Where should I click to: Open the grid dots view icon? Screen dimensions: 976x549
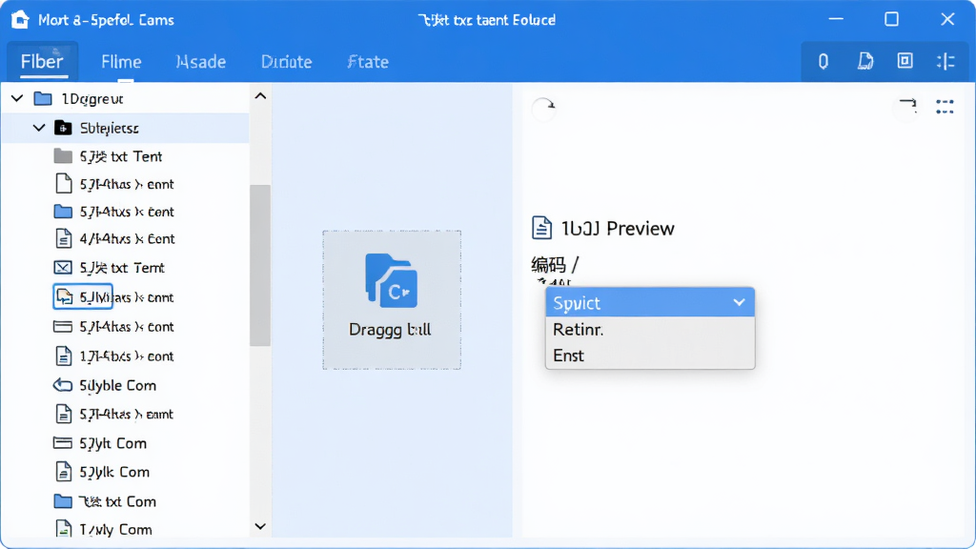pos(945,107)
